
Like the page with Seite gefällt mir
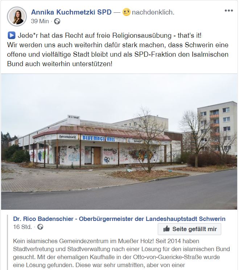[x=189, y=229]
